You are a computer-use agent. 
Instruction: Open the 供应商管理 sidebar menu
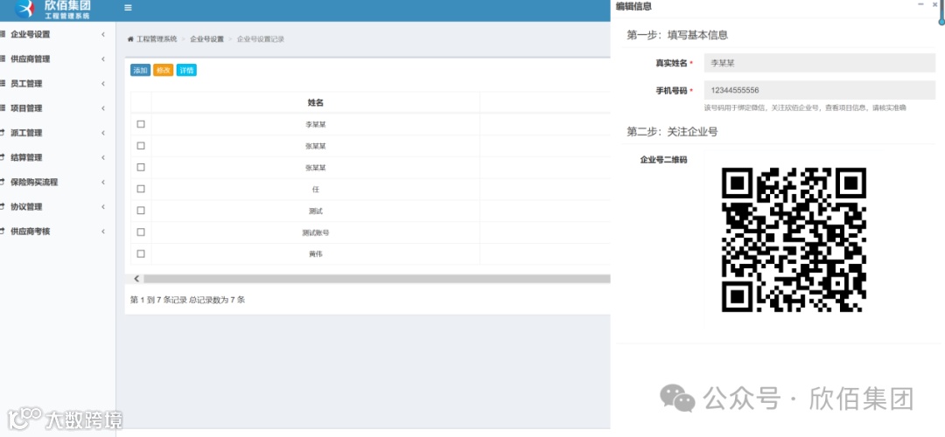tap(57, 59)
